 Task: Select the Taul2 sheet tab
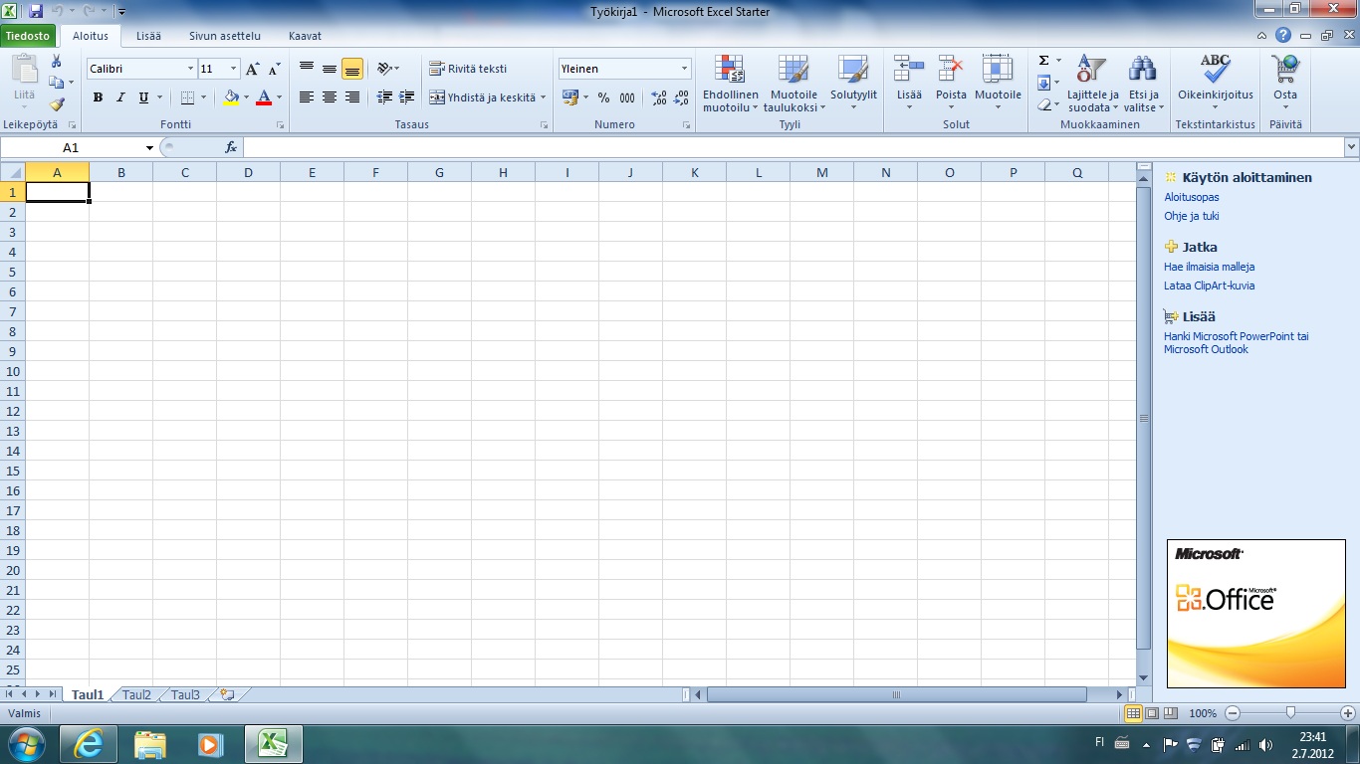tap(136, 695)
